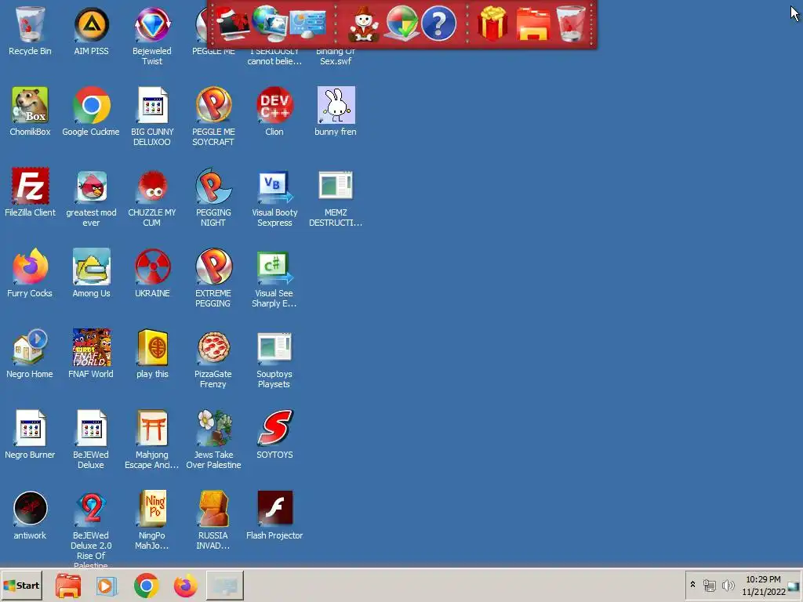
Task: Open the Visual See Sharply shortcut
Action: [274, 278]
